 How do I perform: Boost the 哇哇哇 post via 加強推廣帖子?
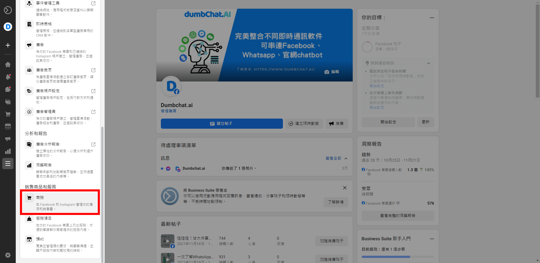coord(332,241)
